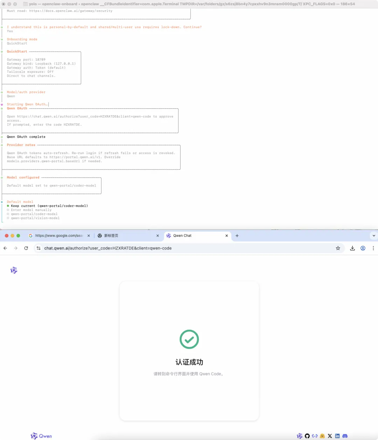Open the GitHub icon in the footer
Image resolution: width=378 pixels, height=440 pixels.
[x=307, y=436]
